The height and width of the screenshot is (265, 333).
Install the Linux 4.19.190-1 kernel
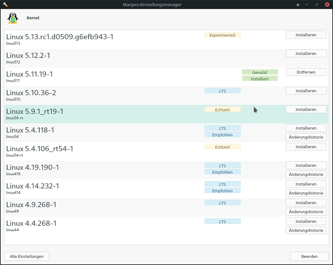click(x=306, y=165)
